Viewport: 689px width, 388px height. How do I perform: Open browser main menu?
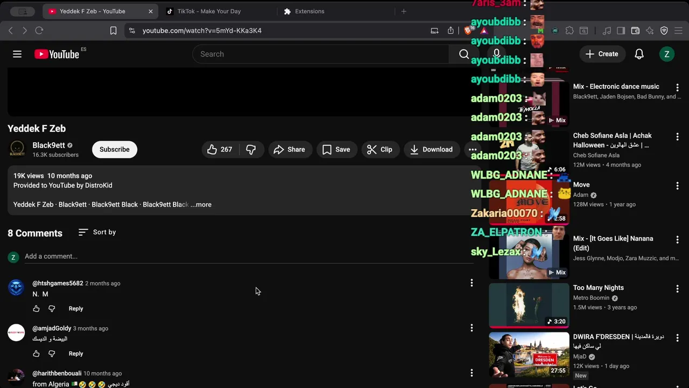coord(679,31)
